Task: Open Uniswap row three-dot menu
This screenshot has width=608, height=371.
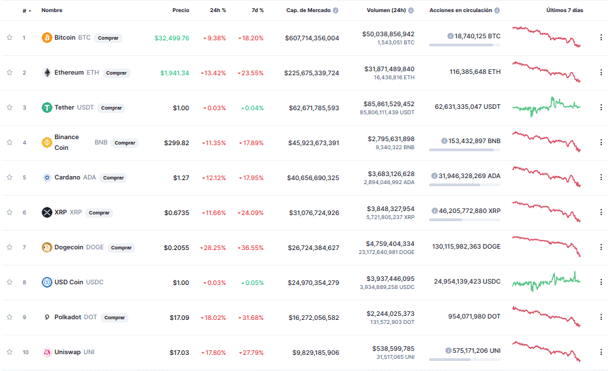Action: [x=601, y=352]
